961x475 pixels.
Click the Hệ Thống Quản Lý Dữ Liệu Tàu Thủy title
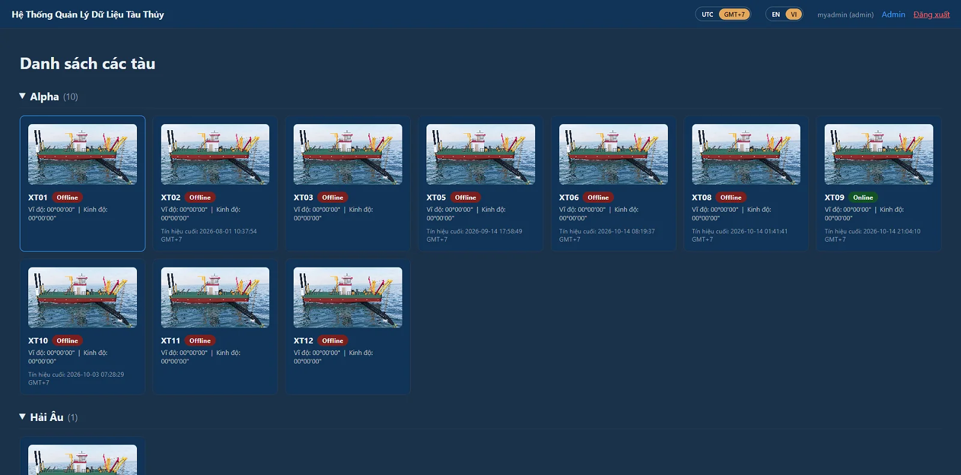point(88,14)
